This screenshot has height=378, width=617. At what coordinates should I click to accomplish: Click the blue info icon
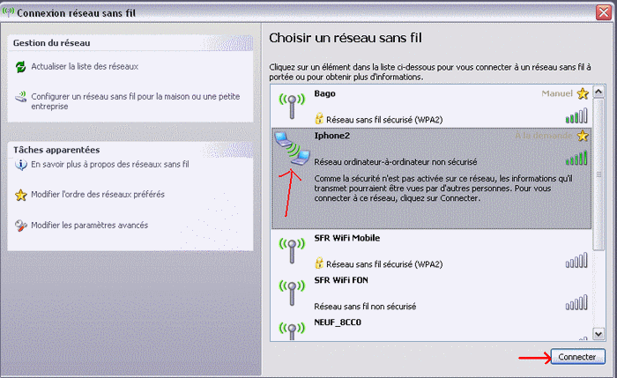click(x=20, y=165)
